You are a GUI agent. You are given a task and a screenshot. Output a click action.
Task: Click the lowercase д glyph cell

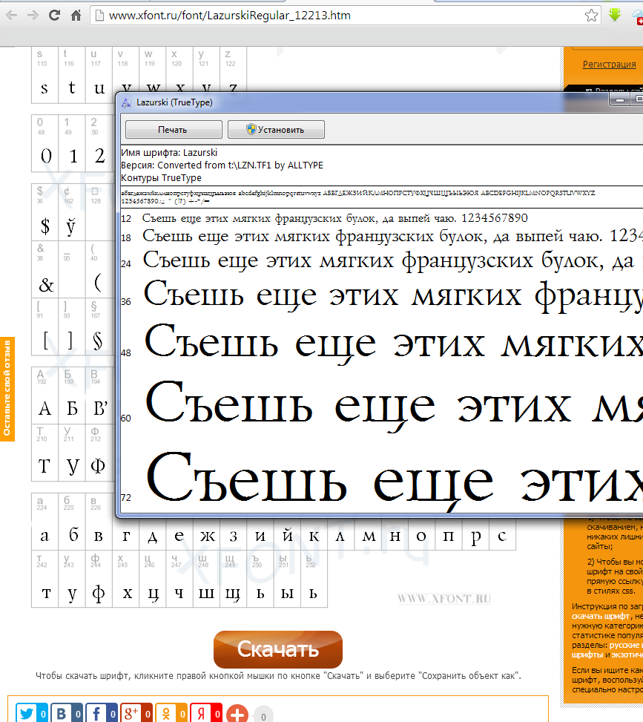152,533
